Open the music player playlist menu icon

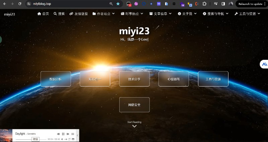click(x=73, y=134)
